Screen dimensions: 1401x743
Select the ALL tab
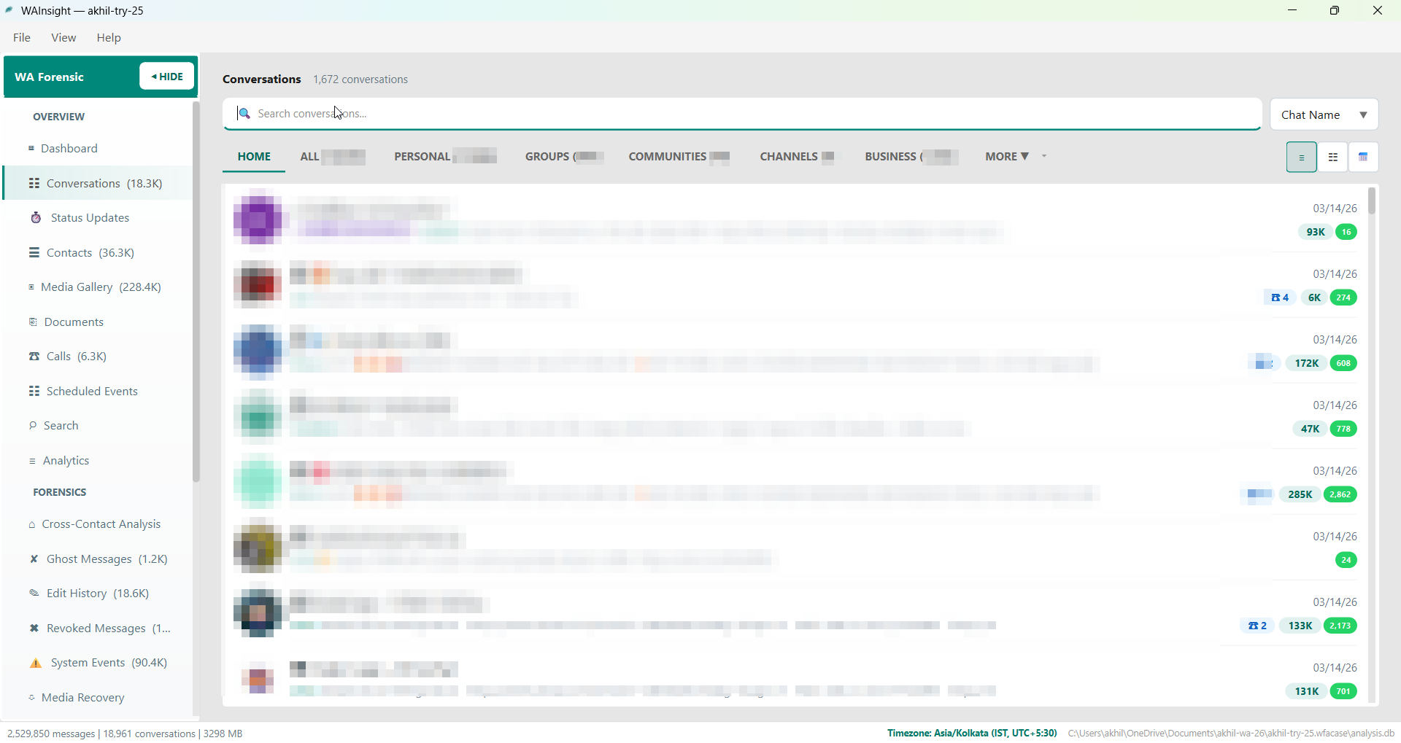click(x=332, y=156)
